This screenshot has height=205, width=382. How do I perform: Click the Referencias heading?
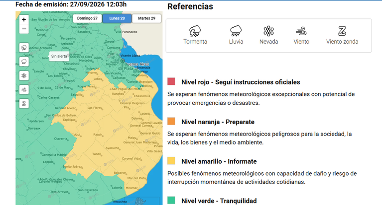coord(190,6)
